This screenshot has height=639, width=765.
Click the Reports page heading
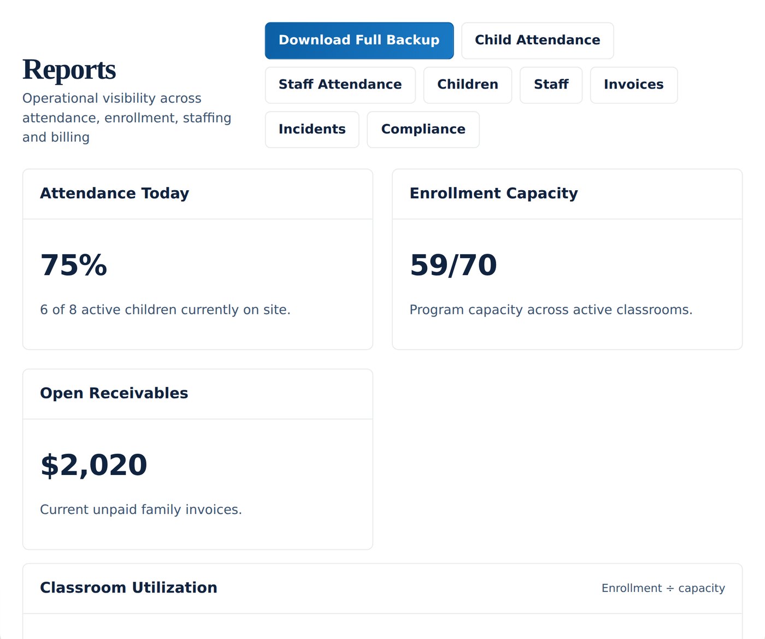point(69,70)
